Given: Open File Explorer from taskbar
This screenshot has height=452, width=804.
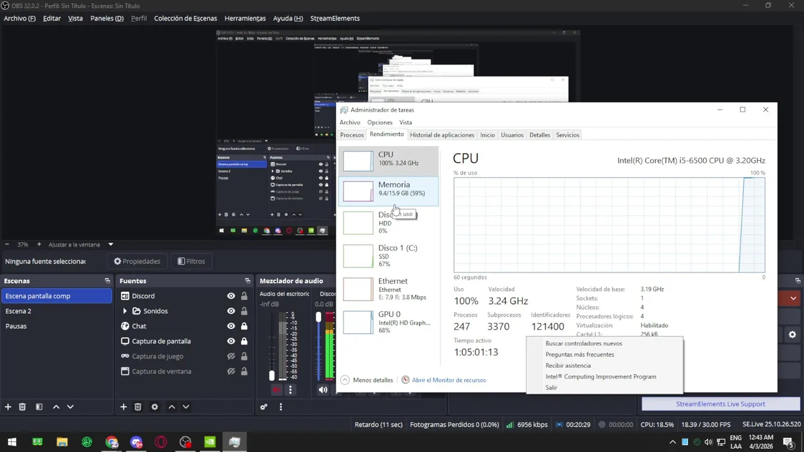Looking at the screenshot, I should point(62,442).
